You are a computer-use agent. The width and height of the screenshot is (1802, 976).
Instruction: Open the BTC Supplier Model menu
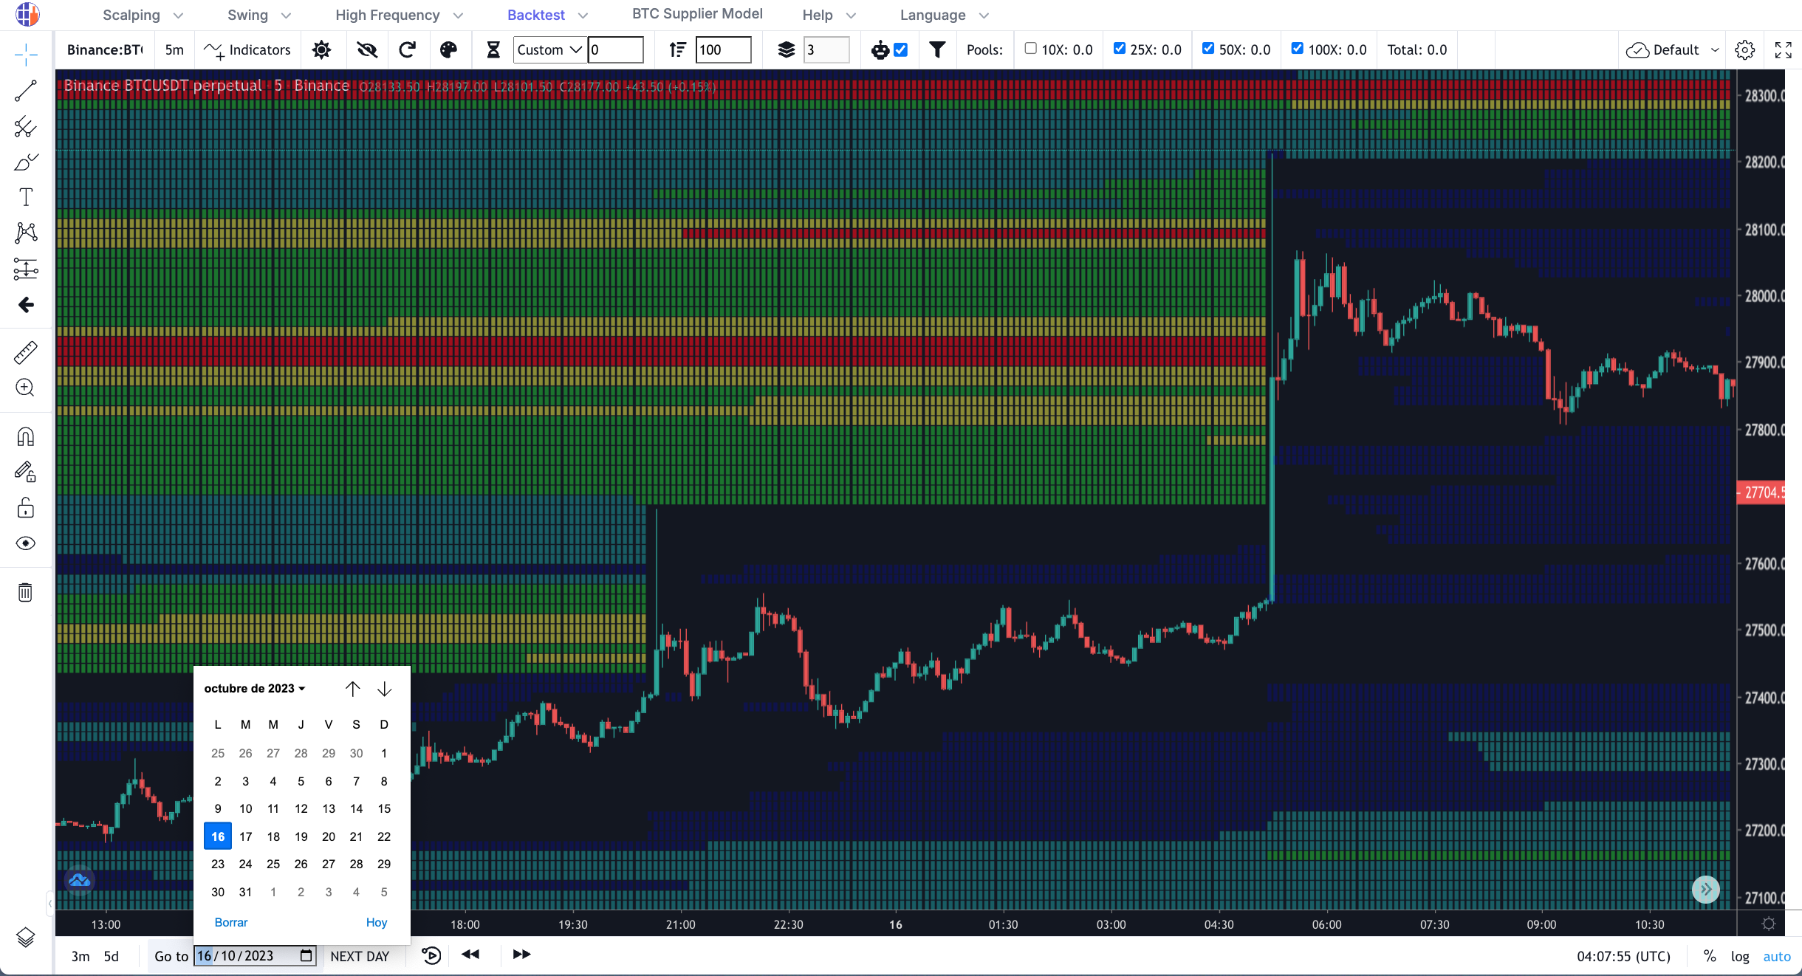696,14
